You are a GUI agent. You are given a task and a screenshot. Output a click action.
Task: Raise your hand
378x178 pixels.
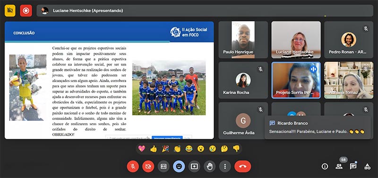[x=210, y=167]
